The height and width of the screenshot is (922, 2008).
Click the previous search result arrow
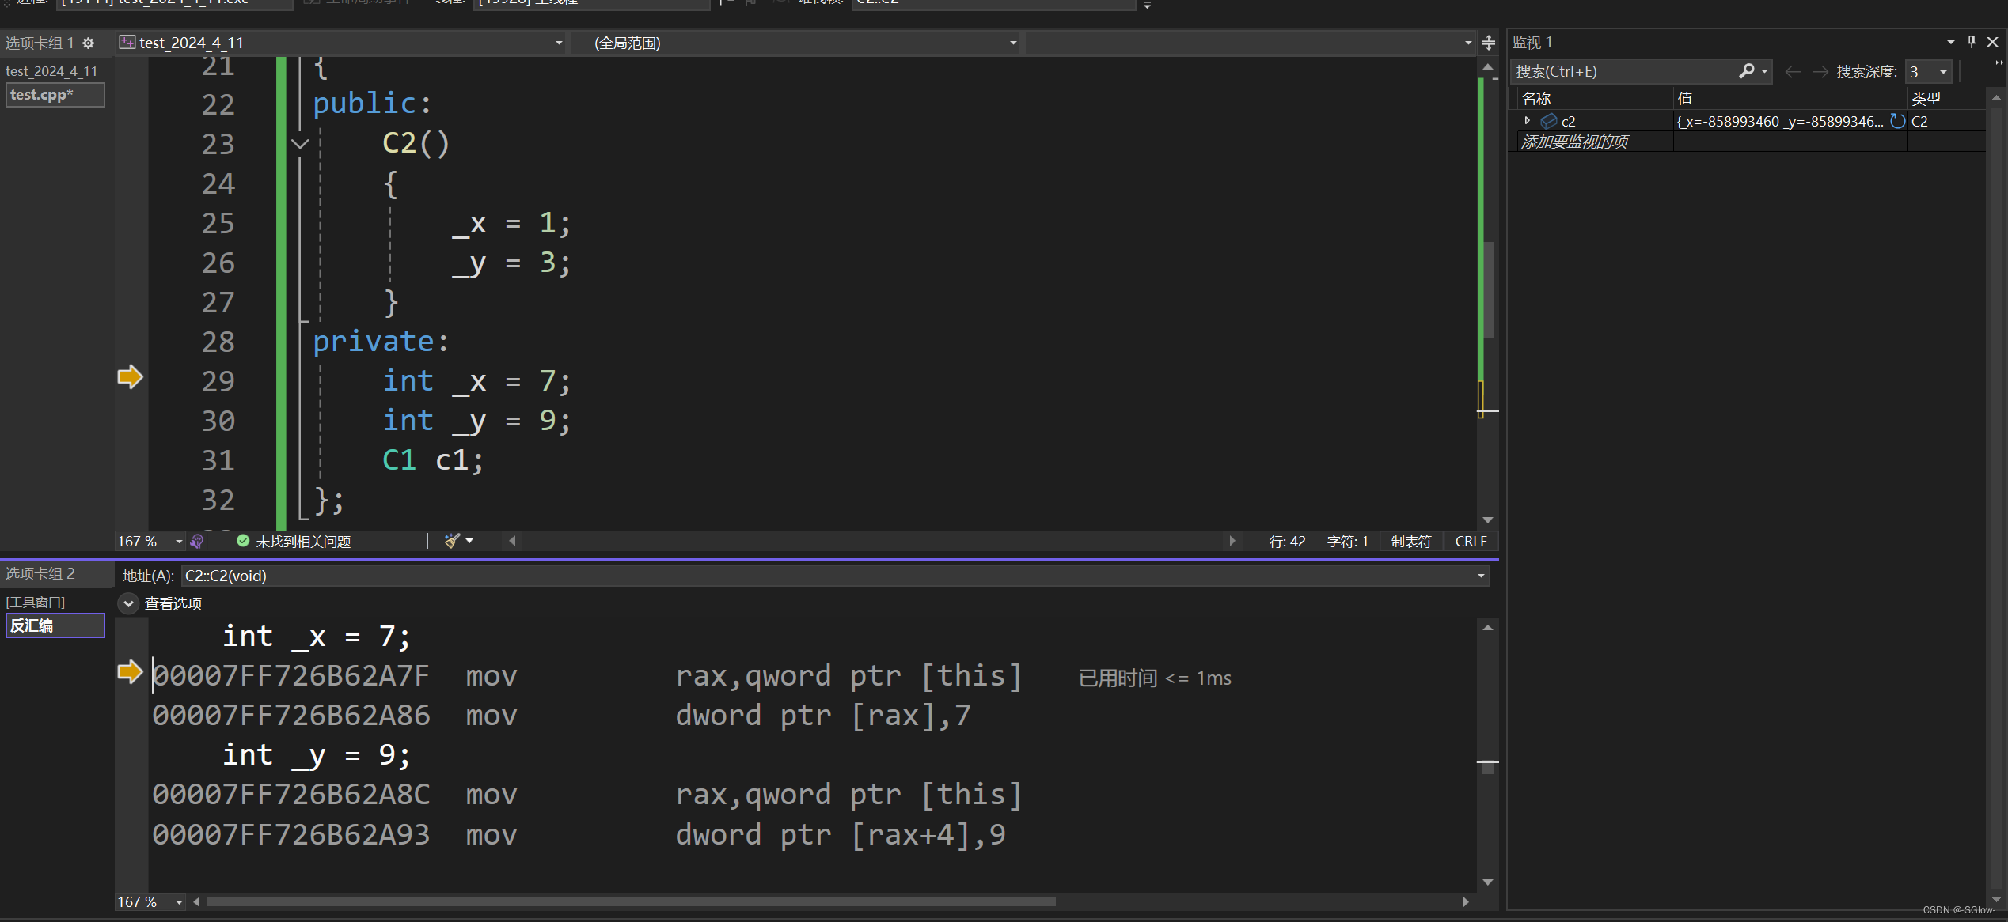pos(1793,72)
